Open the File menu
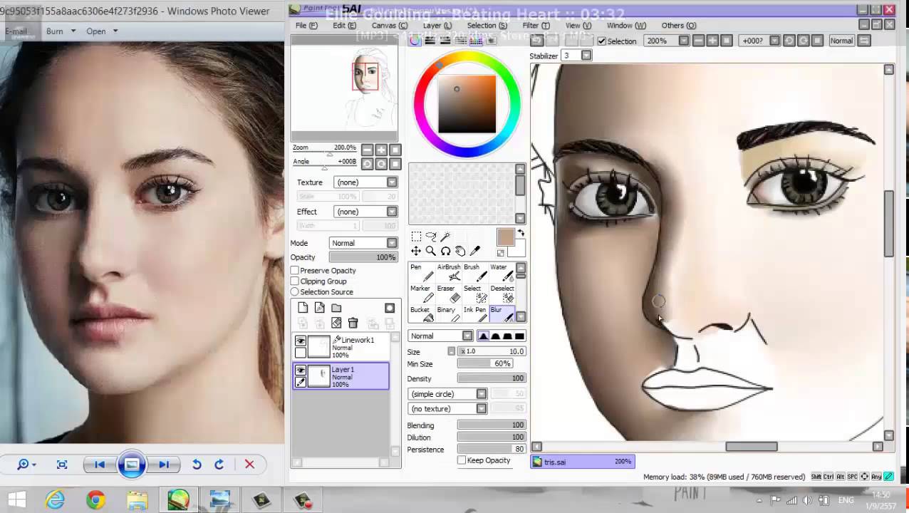 306,26
